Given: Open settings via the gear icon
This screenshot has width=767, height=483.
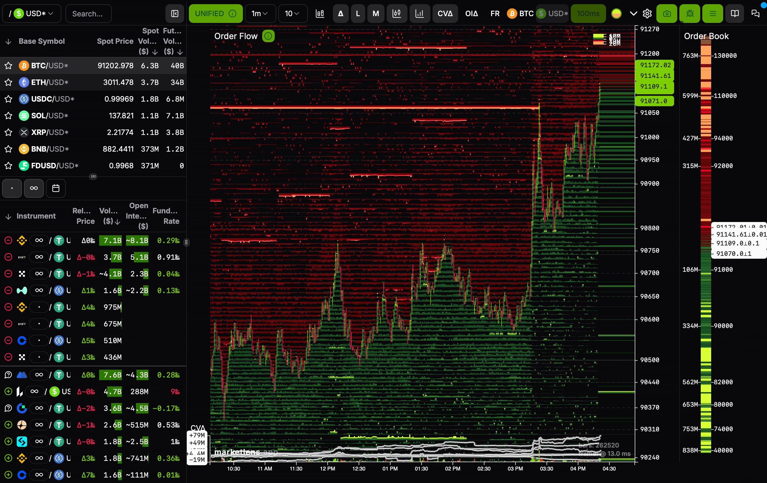Looking at the screenshot, I should (x=647, y=13).
